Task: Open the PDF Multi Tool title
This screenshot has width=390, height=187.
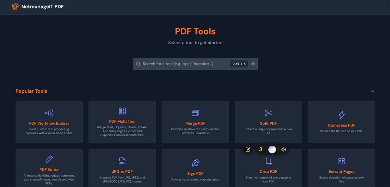Action: pyautogui.click(x=122, y=121)
